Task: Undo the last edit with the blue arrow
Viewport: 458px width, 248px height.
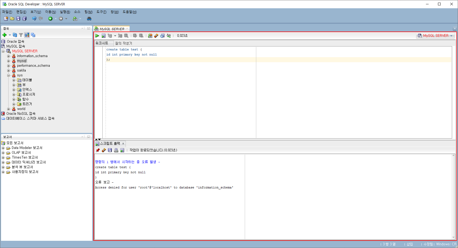Action: point(34,19)
